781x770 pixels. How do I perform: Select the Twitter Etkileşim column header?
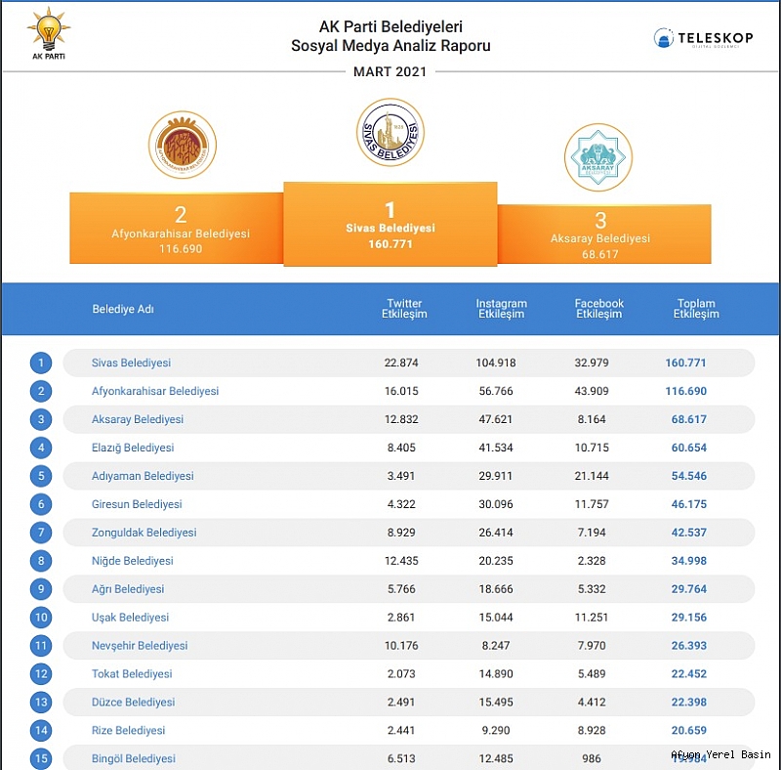click(x=404, y=309)
